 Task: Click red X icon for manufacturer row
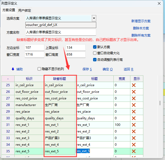click(x=134, y=105)
